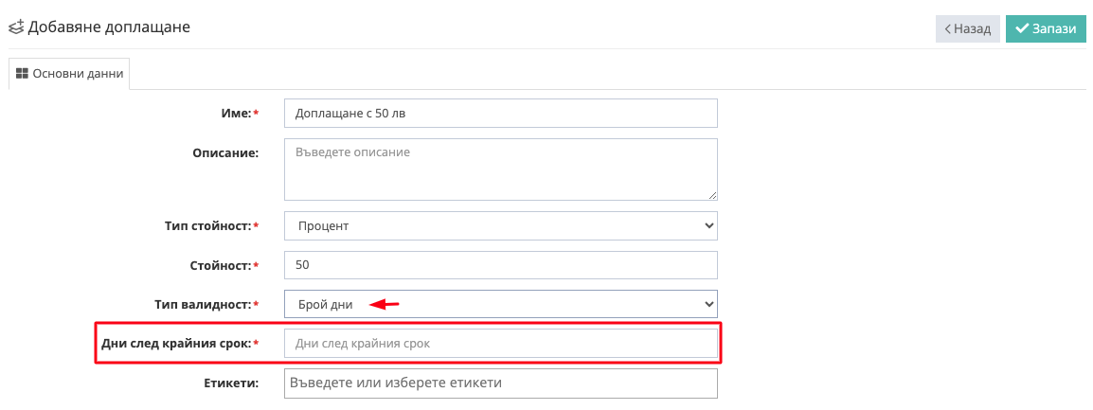Expand the Тип валидност dropdown arrow
This screenshot has height=410, width=1093.
(708, 304)
